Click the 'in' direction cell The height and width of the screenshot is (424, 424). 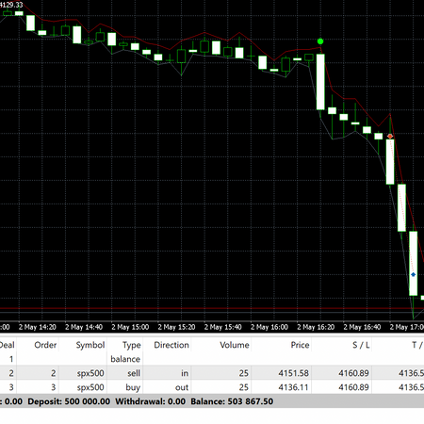[185, 373]
